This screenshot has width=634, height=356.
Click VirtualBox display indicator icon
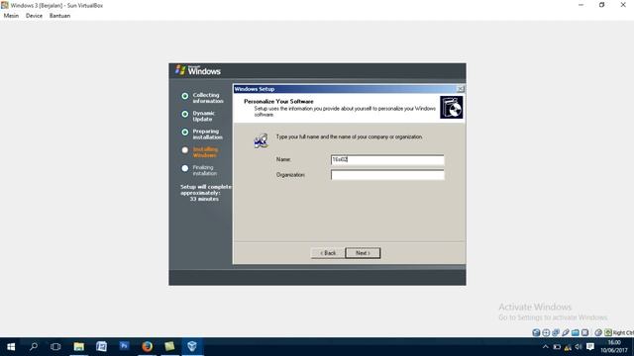pos(584,332)
